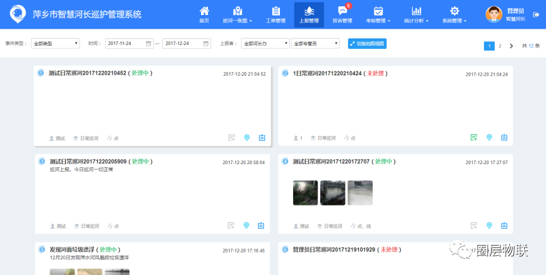This screenshot has height=275, width=546.
Task: Open the 巡河一张图 menu
Action: [x=237, y=14]
